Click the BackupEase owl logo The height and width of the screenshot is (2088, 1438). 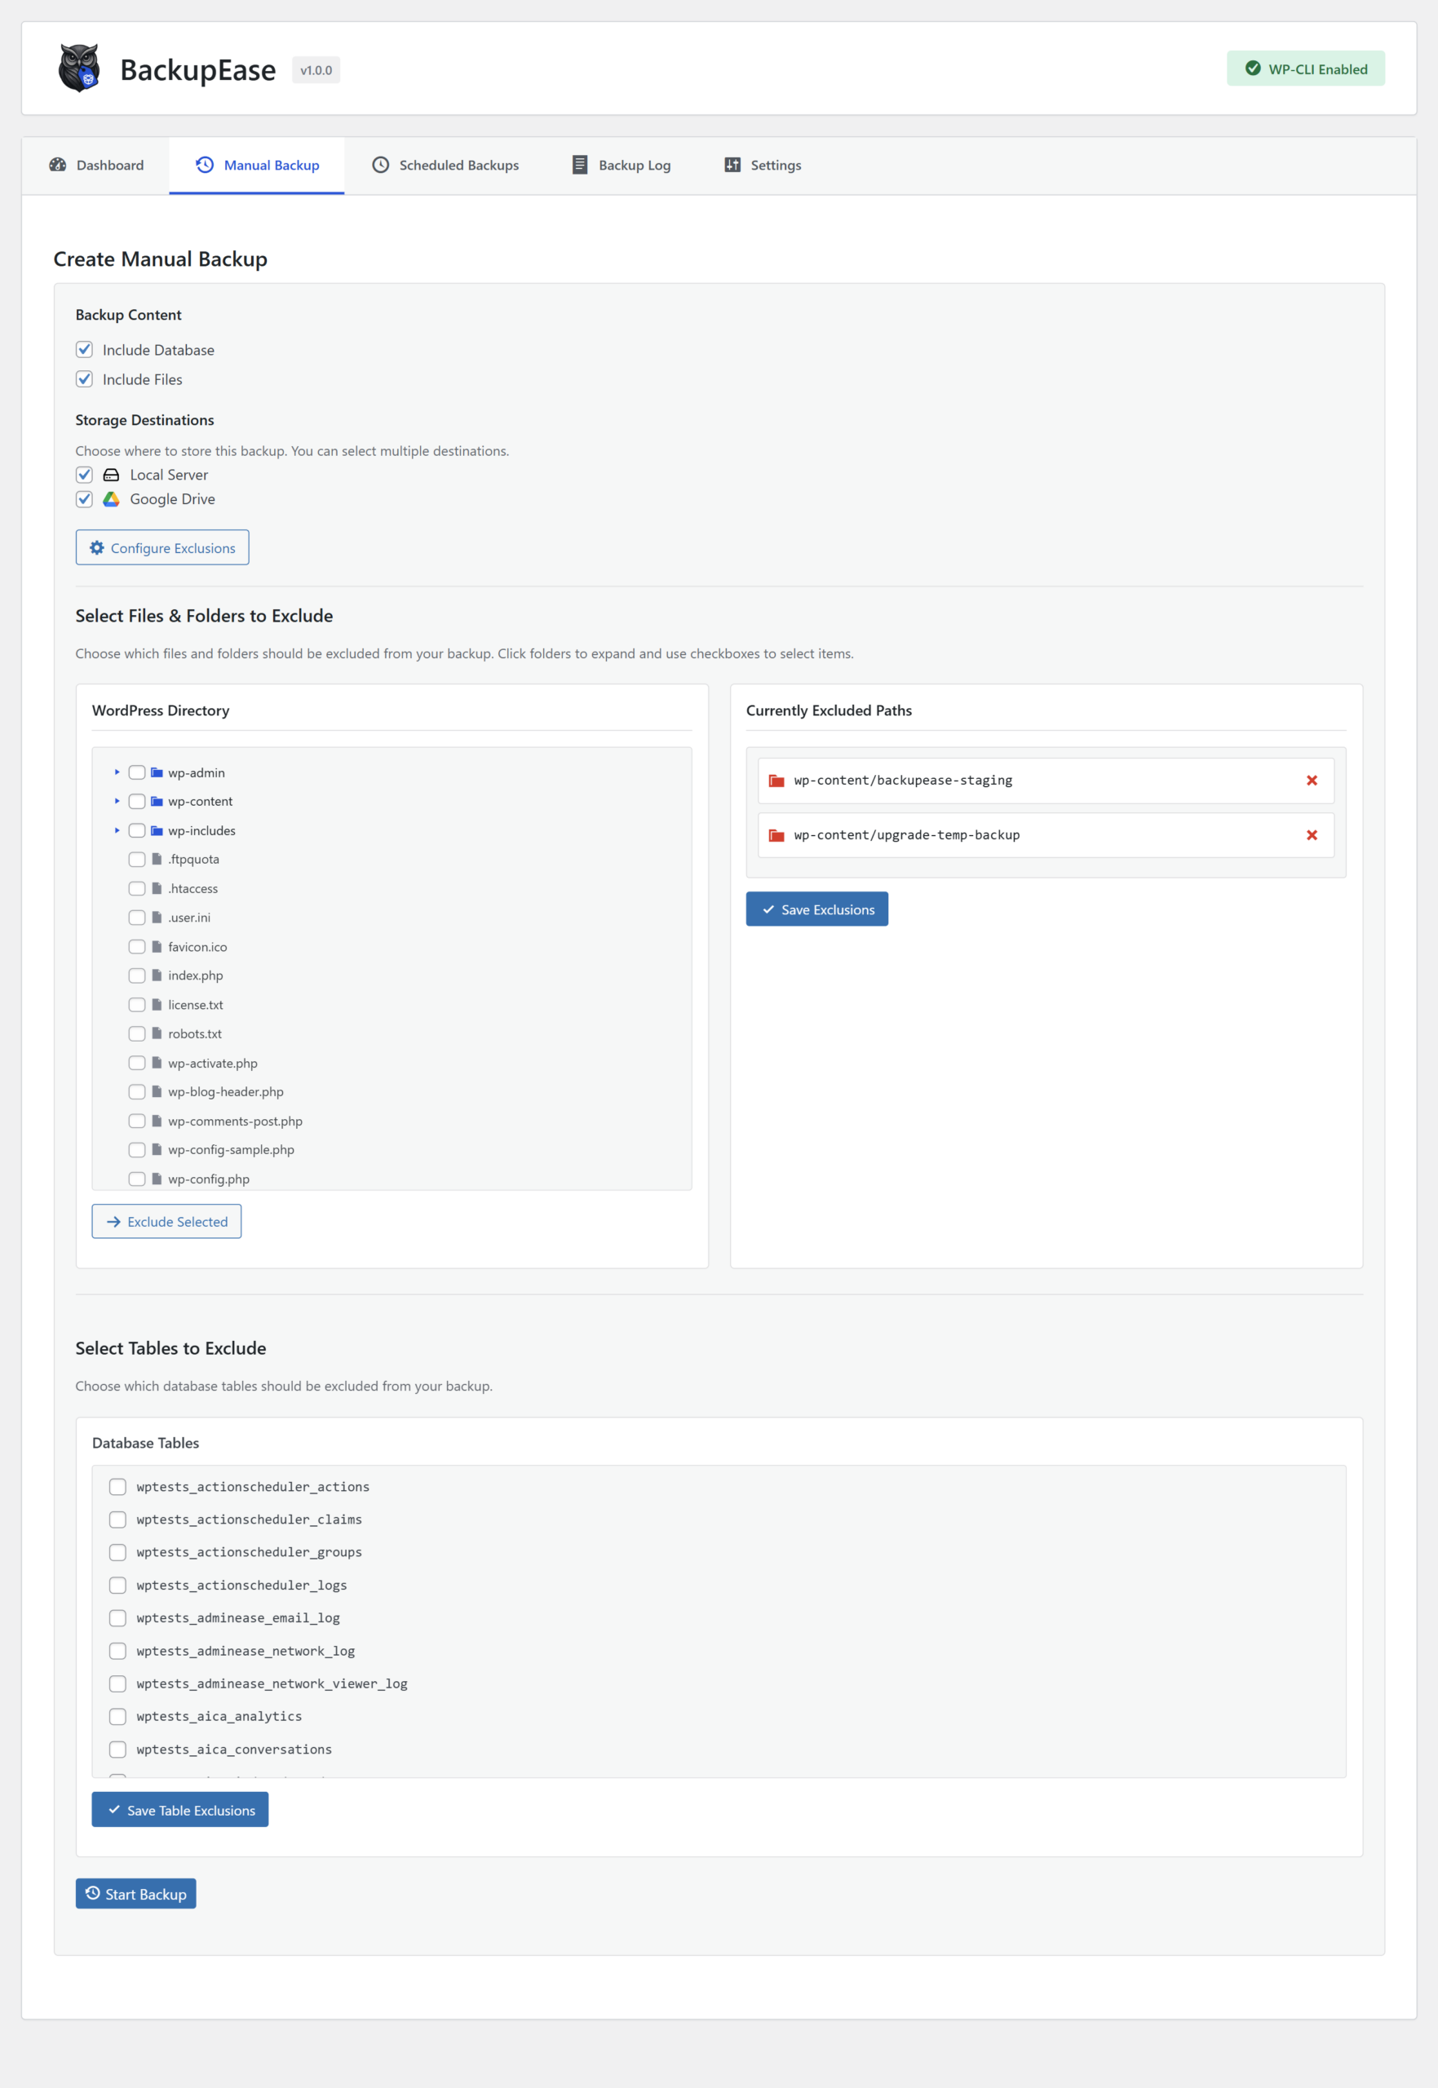tap(79, 69)
